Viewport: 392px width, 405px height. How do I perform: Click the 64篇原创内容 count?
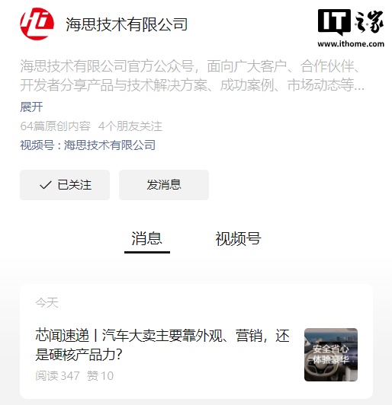click(x=56, y=126)
